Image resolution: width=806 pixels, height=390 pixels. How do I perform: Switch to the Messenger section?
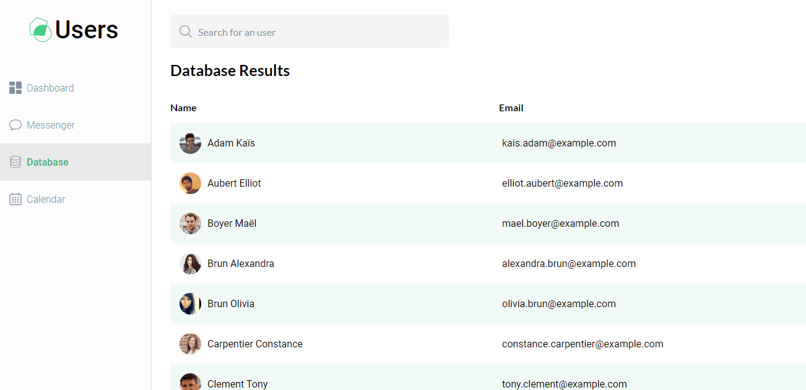50,124
